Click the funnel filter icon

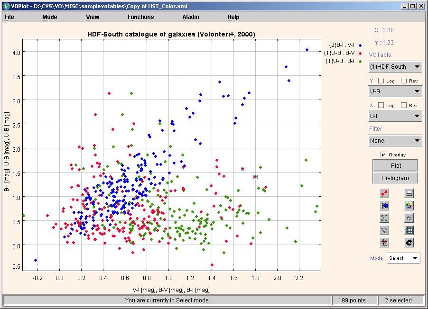(x=385, y=230)
